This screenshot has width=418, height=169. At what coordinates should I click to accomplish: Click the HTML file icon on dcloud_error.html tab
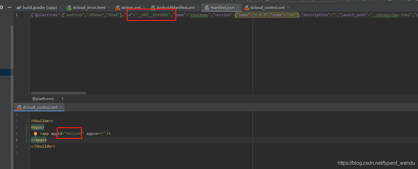(x=69, y=7)
